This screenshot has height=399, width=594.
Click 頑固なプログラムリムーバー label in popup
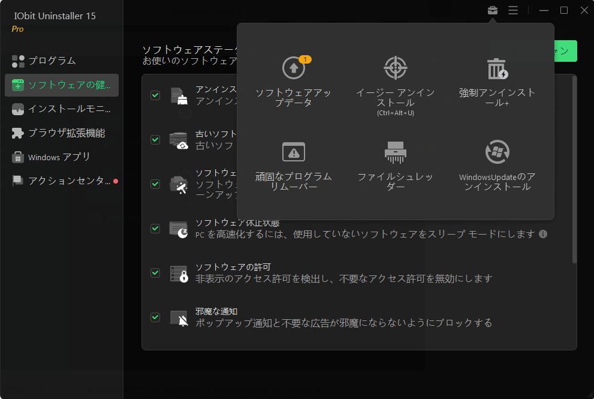(294, 182)
